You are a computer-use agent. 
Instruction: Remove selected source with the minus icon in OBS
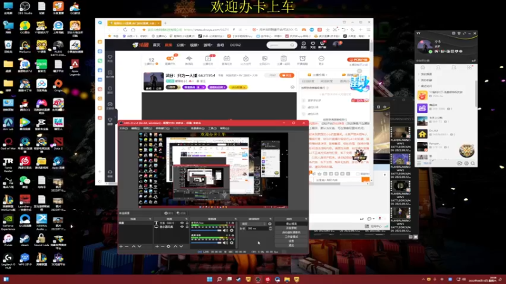click(x=163, y=246)
